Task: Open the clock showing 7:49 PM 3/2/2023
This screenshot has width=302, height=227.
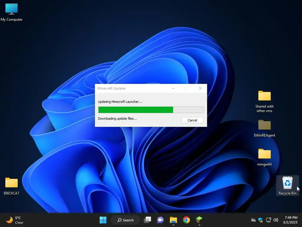Action: [290, 220]
